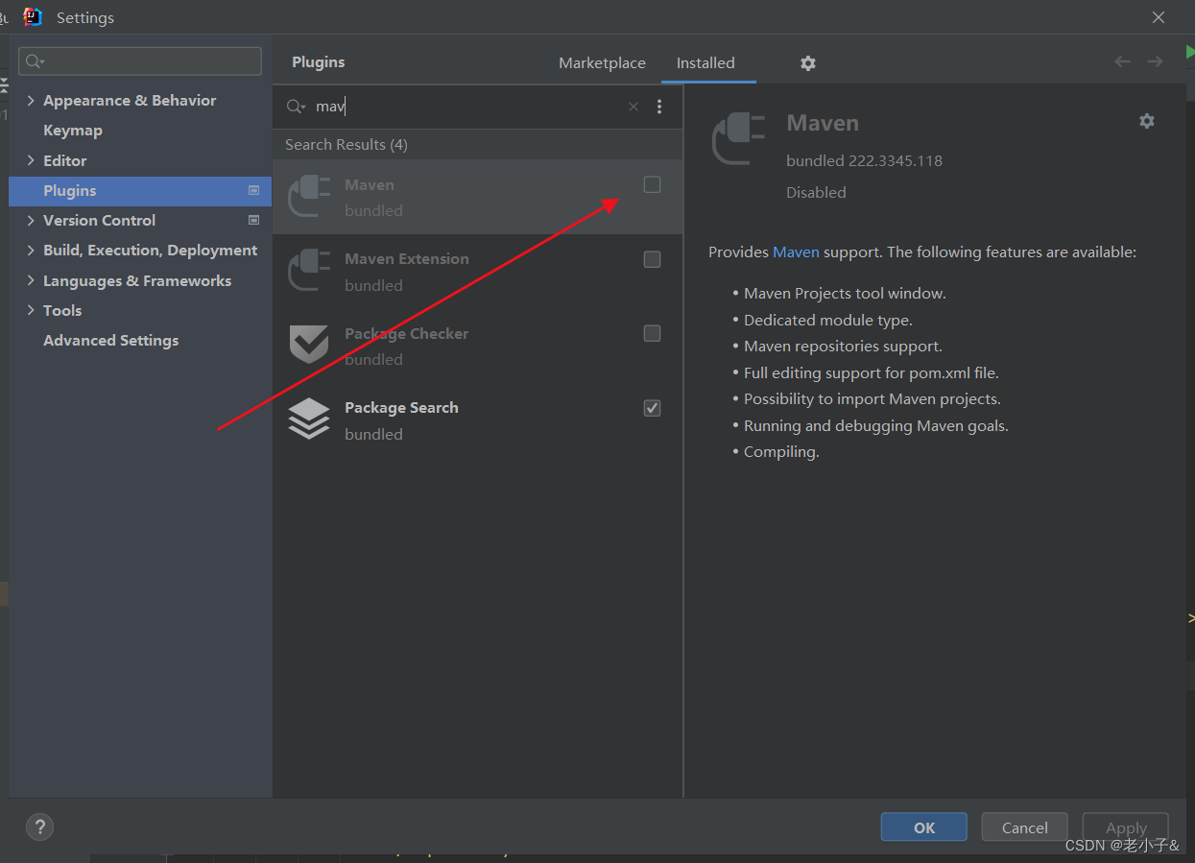Enable the Maven plugin checkbox

[652, 184]
